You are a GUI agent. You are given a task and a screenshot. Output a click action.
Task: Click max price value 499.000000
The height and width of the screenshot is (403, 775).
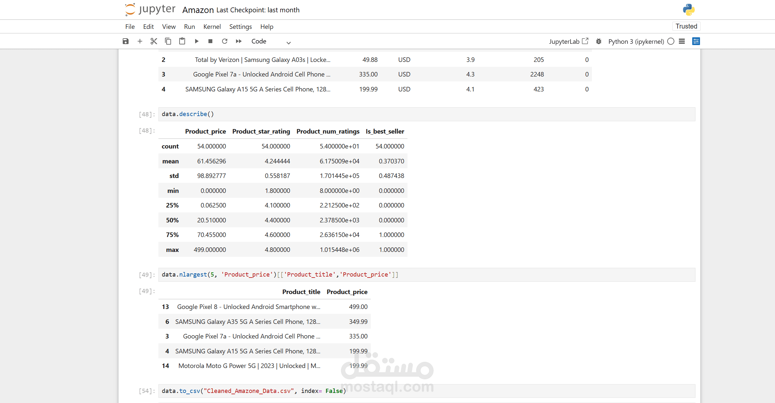click(x=210, y=250)
